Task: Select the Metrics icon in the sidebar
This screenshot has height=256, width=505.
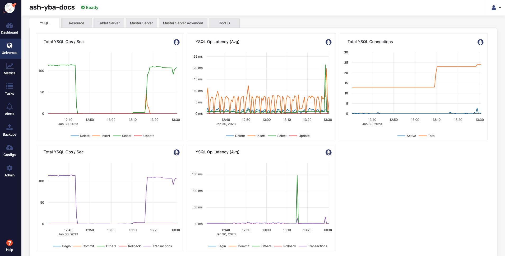Action: [x=10, y=69]
